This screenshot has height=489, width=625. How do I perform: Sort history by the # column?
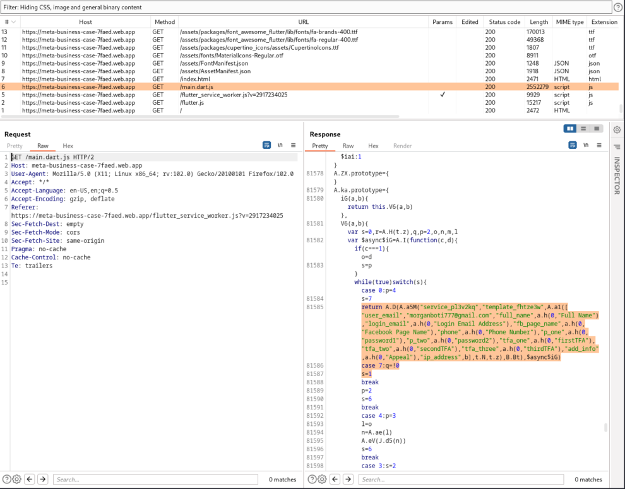tap(8, 22)
